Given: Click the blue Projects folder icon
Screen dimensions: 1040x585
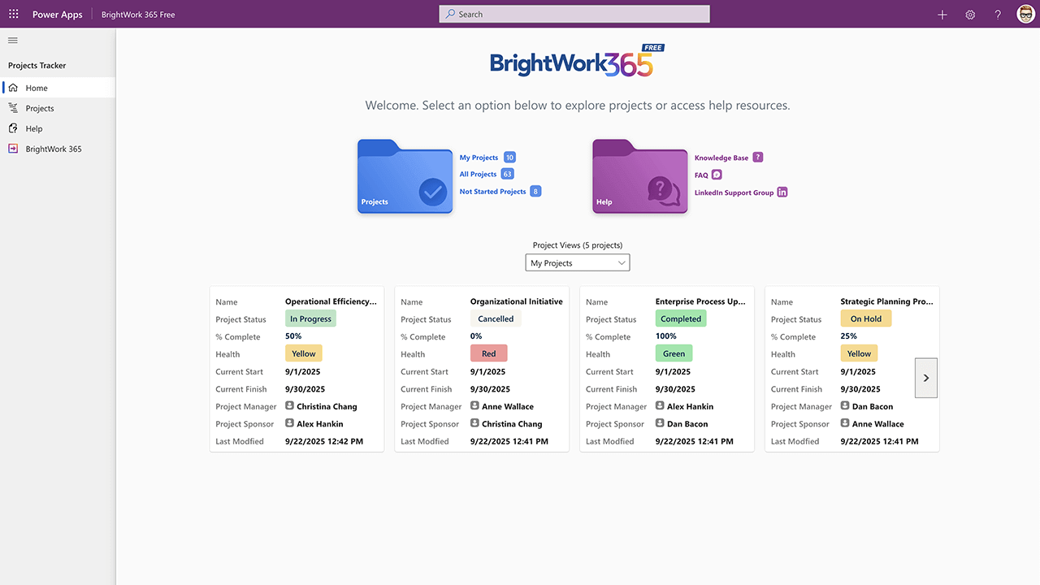Looking at the screenshot, I should click(405, 176).
